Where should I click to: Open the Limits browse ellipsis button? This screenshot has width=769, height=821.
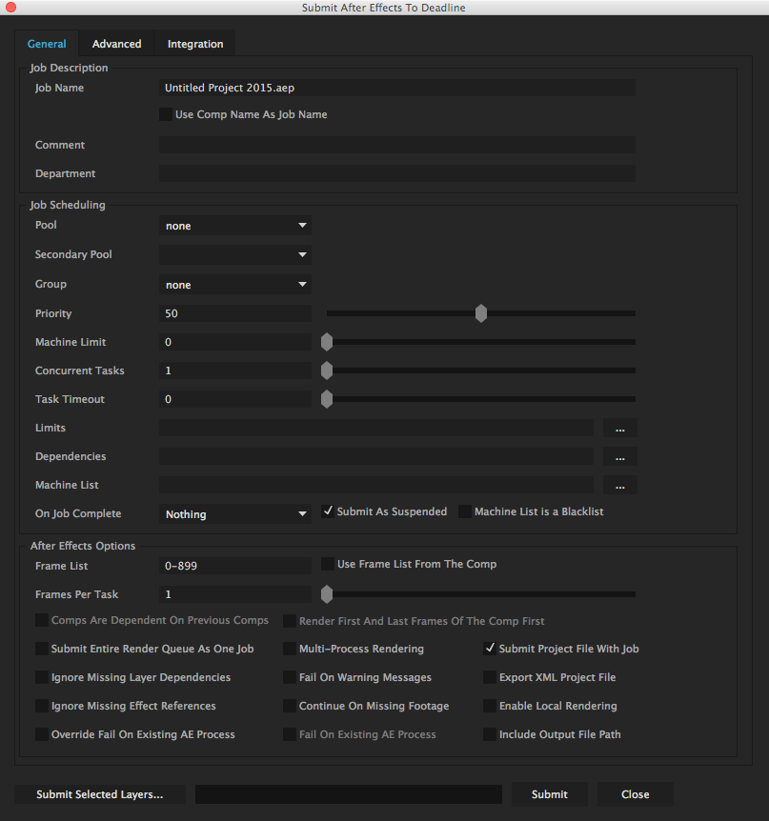point(619,429)
